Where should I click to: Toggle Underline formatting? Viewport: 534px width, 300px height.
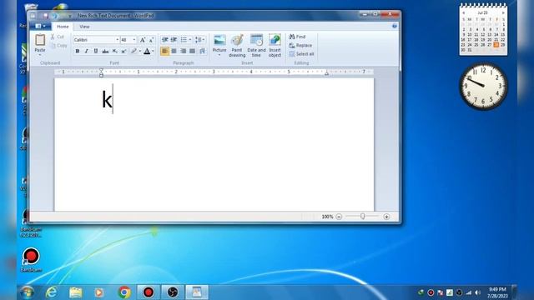(96, 51)
